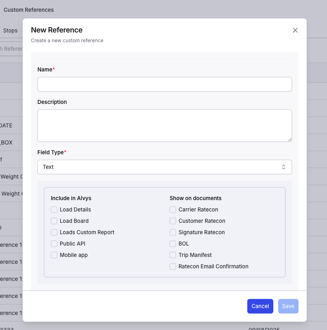Open the Field Type dropdown showing Text
Image resolution: width=327 pixels, height=330 pixels.
coord(165,167)
